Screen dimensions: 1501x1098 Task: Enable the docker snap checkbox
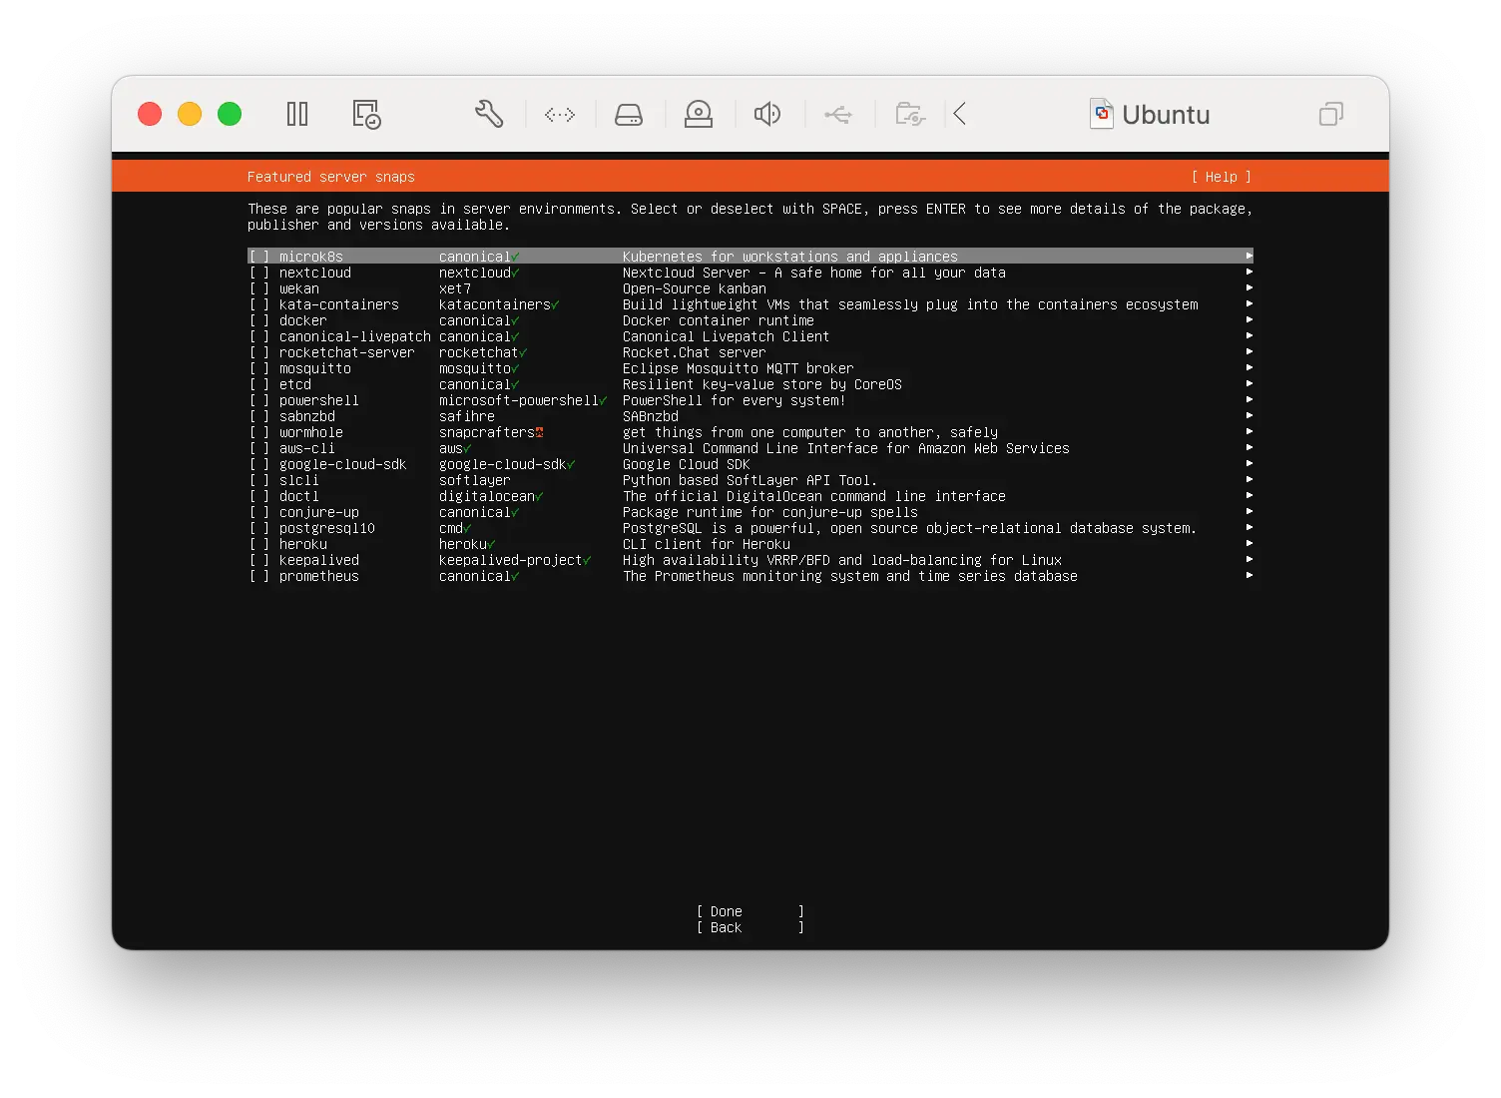coord(259,320)
